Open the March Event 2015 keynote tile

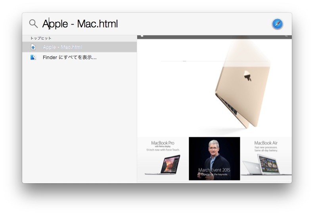coord(214,159)
